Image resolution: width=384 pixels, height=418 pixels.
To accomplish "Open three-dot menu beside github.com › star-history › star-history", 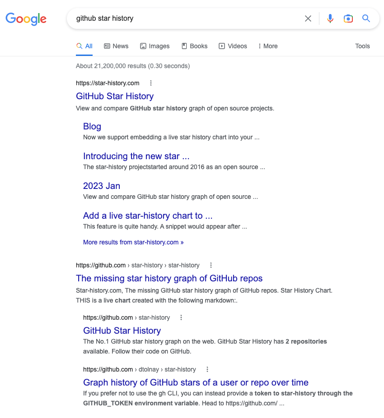I will 211,265.
